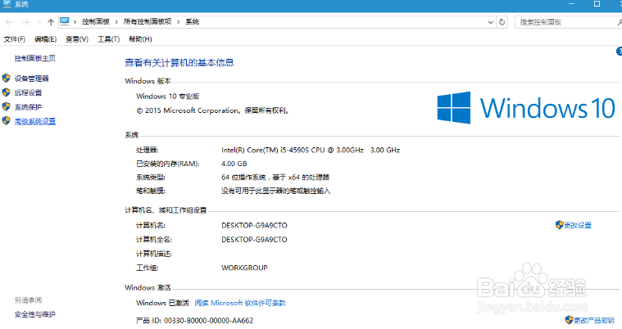Image resolution: width=622 pixels, height=329 pixels.
Task: Open 系统保护 from sidebar
Action: coord(28,107)
